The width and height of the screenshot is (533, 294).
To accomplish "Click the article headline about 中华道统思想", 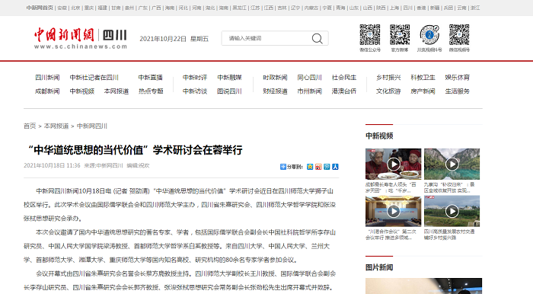I will tap(135, 150).
